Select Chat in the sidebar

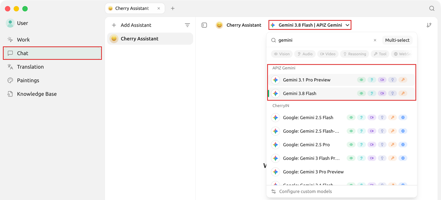[x=52, y=53]
